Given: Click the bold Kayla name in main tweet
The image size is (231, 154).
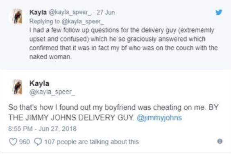Looking at the screenshot, I should 39,83.
